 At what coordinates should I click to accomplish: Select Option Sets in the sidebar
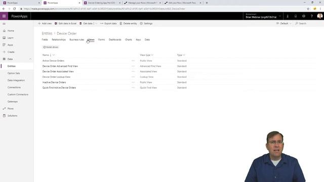pyautogui.click(x=14, y=73)
